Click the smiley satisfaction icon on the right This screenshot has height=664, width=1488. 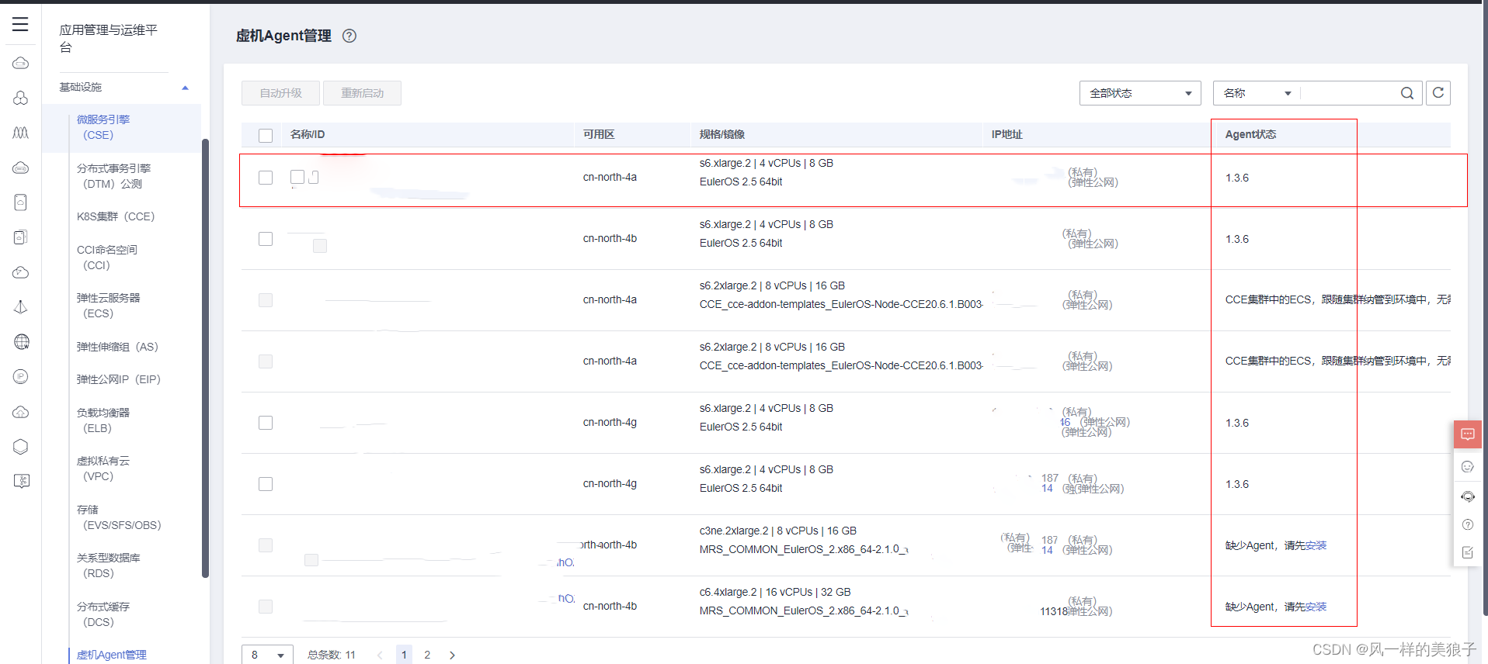1468,466
